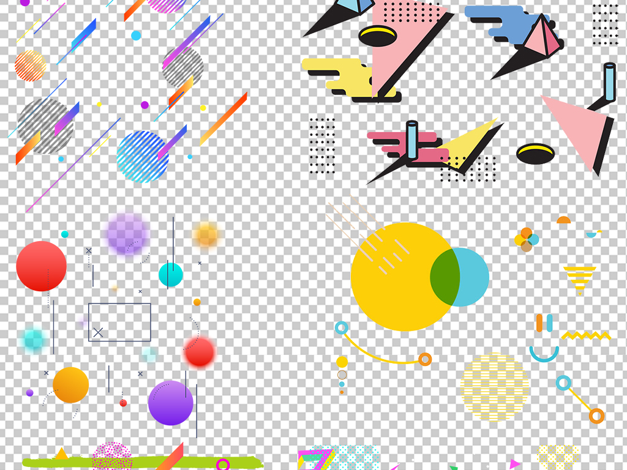Select the solid red gradient circle
The image size is (627, 470).
(41, 266)
